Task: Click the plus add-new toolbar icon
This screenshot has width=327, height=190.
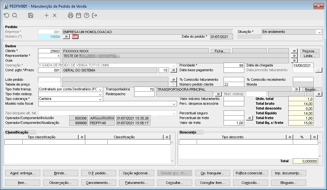Action: [x=47, y=15]
